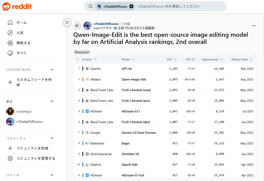Click Black Forest Labs icon in FLUX.1 Kontext [pro] row
Image resolution: width=264 pixels, height=181 pixels.
tap(87, 101)
